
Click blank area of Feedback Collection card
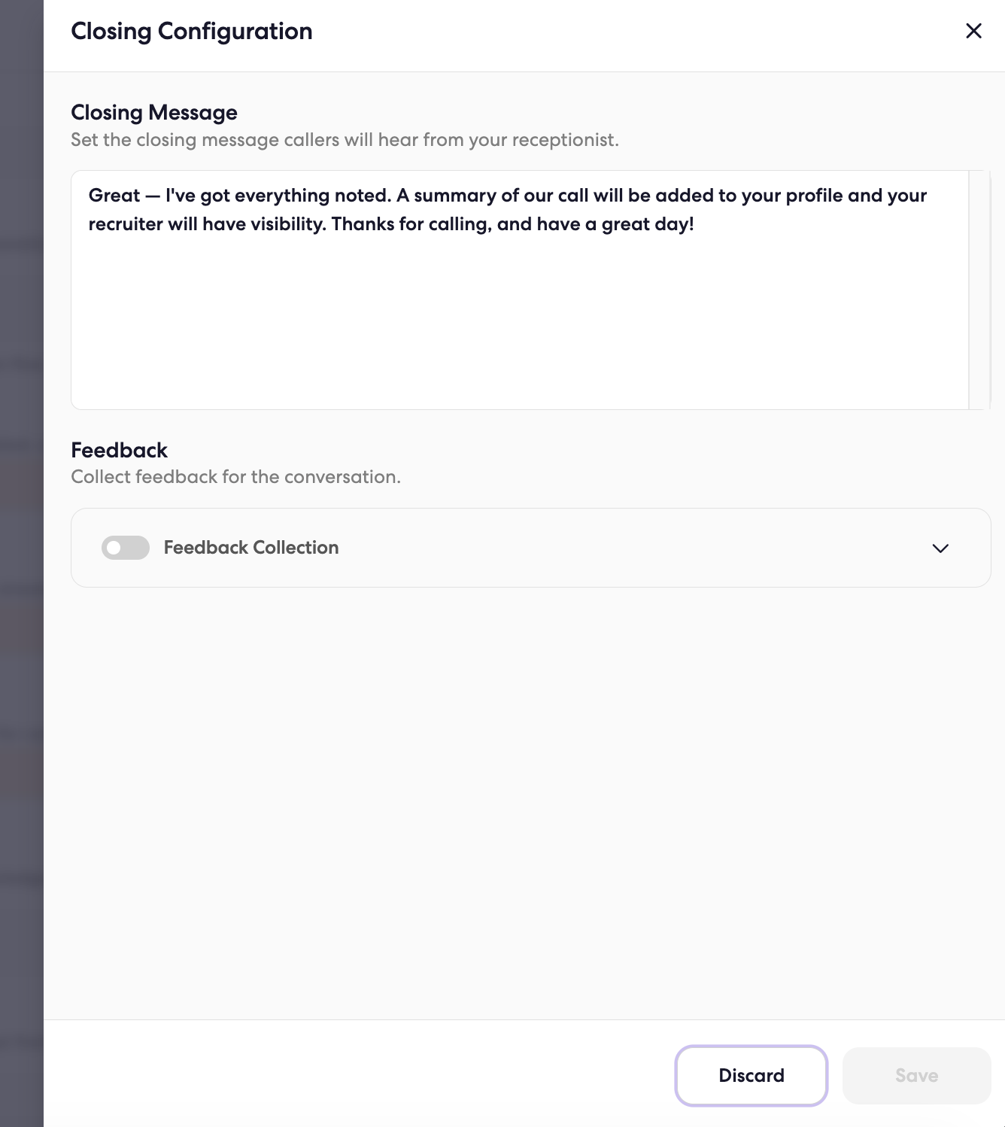(x=632, y=548)
